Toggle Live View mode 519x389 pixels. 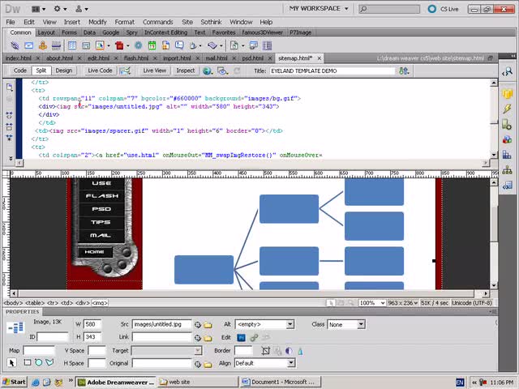[x=154, y=71]
